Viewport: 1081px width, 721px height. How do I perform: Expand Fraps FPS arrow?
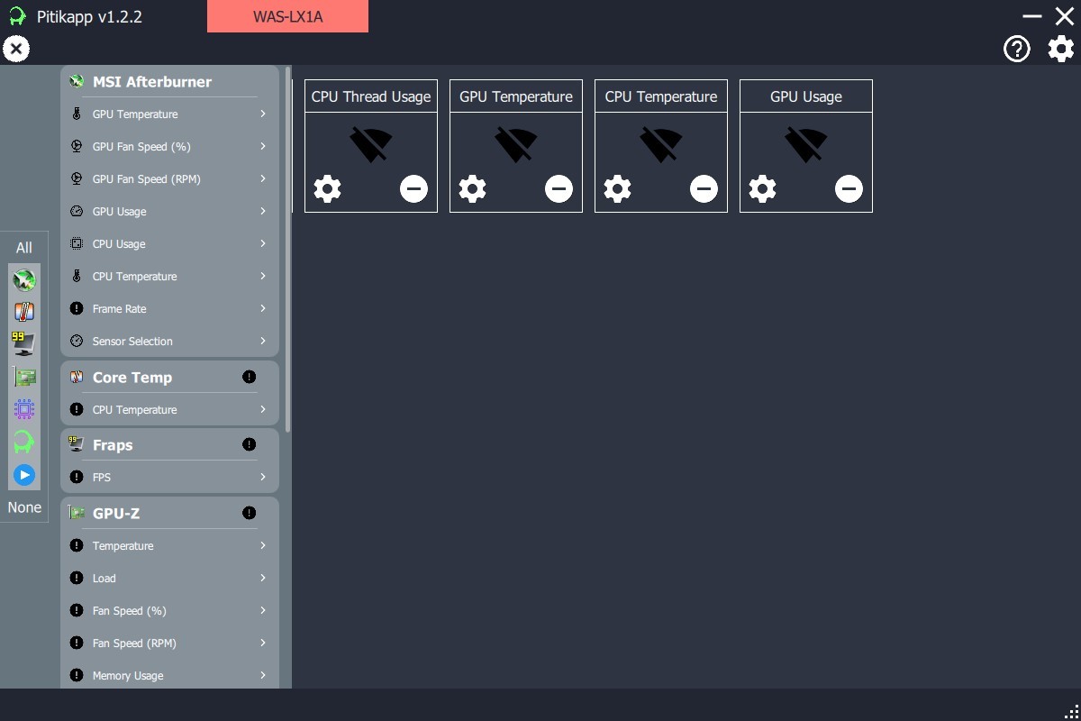263,477
